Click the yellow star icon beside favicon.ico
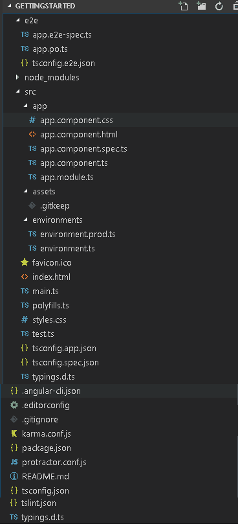 pos(25,262)
